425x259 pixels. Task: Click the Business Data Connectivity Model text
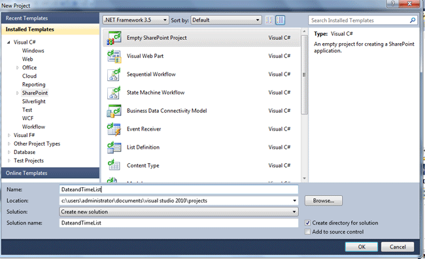(x=167, y=110)
